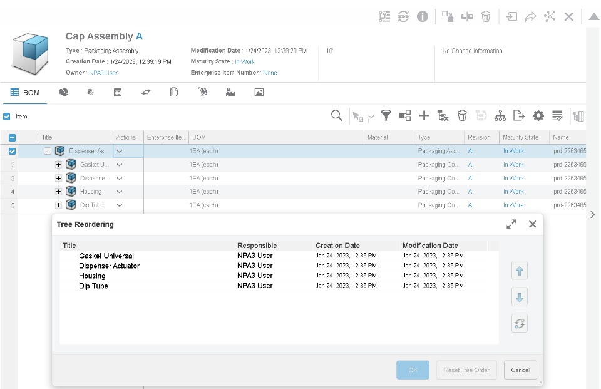
Task: Open the NPA3 User owner link
Action: pos(103,73)
